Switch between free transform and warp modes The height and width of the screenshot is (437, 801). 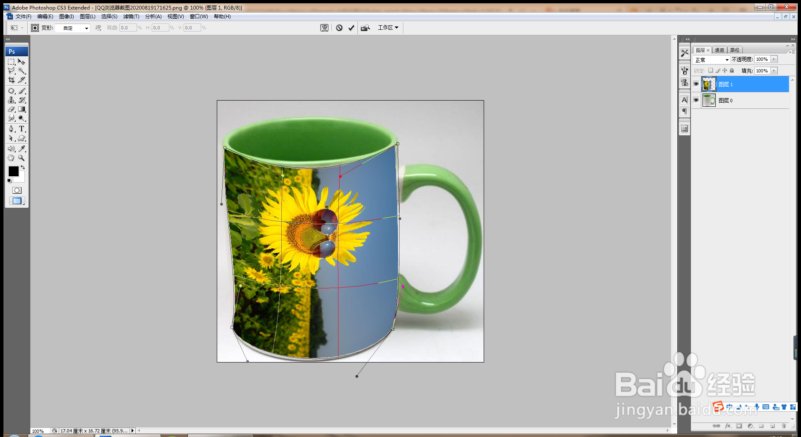pyautogui.click(x=324, y=28)
